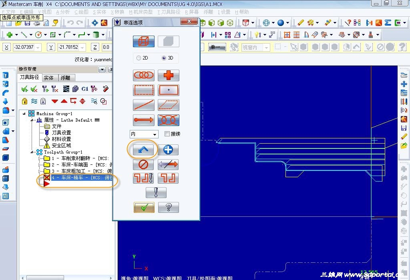Open help in the chaining options dialog
410x280 pixels.
[169, 207]
